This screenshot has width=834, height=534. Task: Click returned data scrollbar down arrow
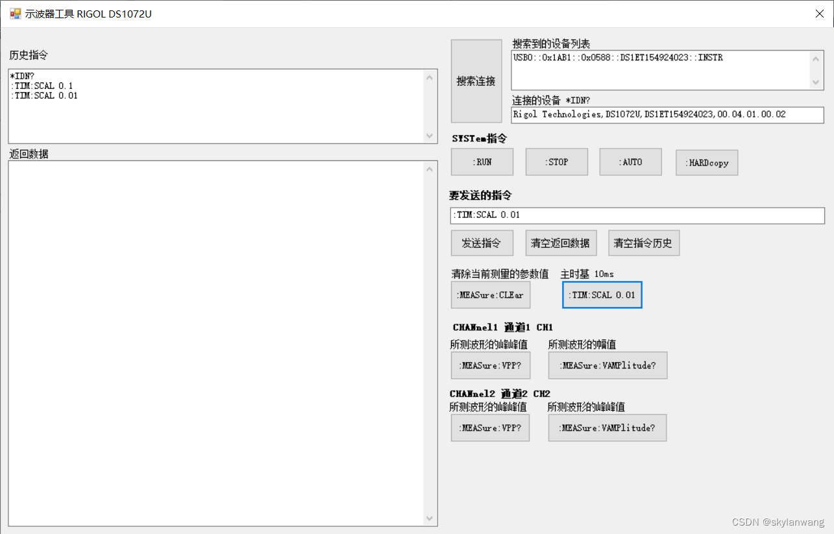(429, 518)
